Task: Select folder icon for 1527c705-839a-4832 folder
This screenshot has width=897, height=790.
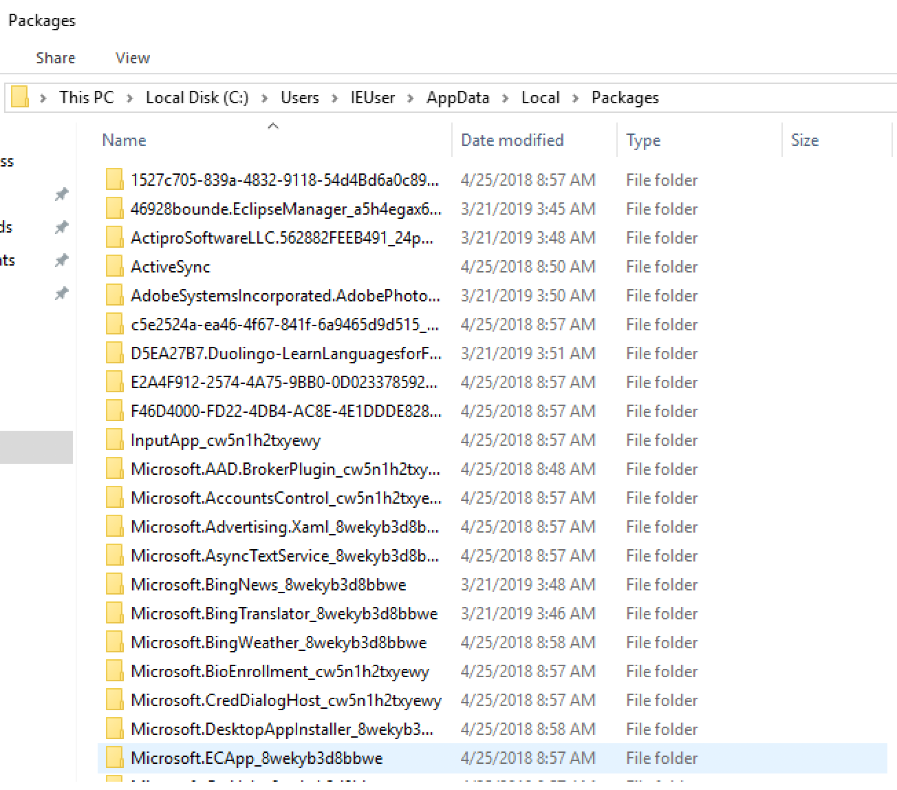Action: [x=114, y=180]
